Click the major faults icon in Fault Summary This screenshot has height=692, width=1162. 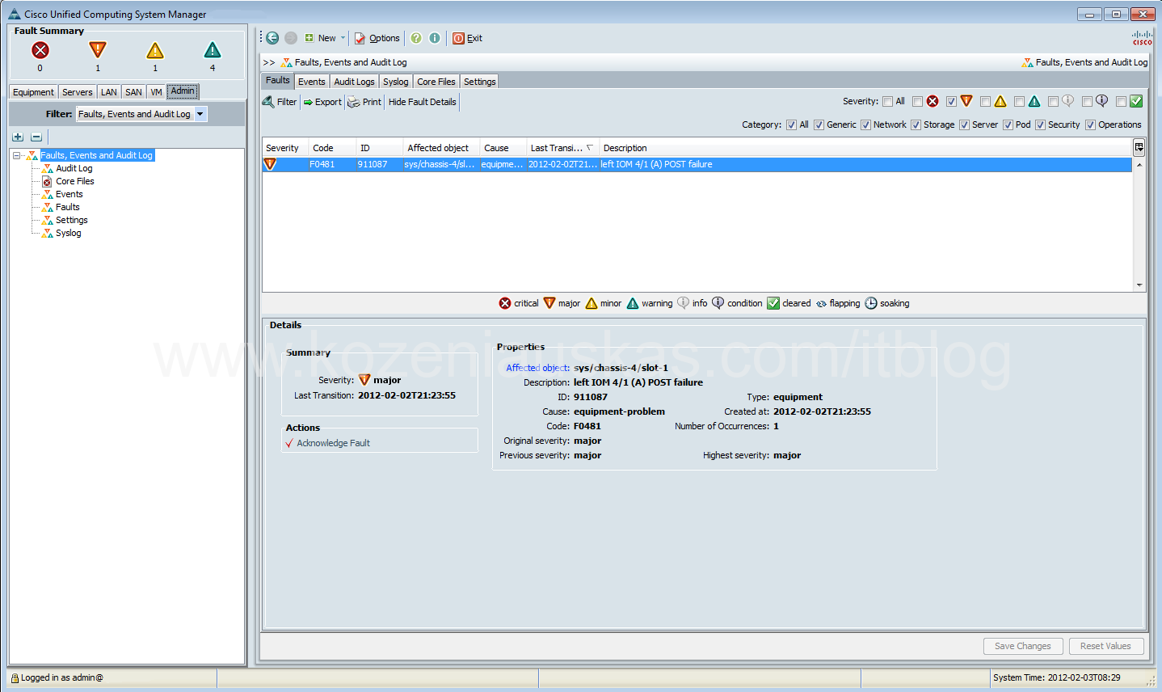point(98,50)
